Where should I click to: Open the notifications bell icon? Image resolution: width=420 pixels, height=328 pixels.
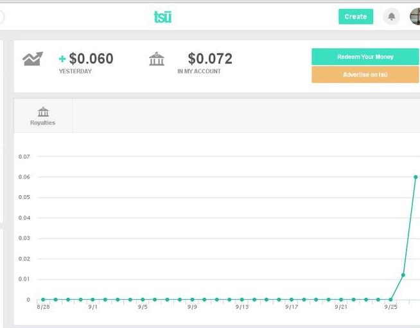(x=391, y=17)
